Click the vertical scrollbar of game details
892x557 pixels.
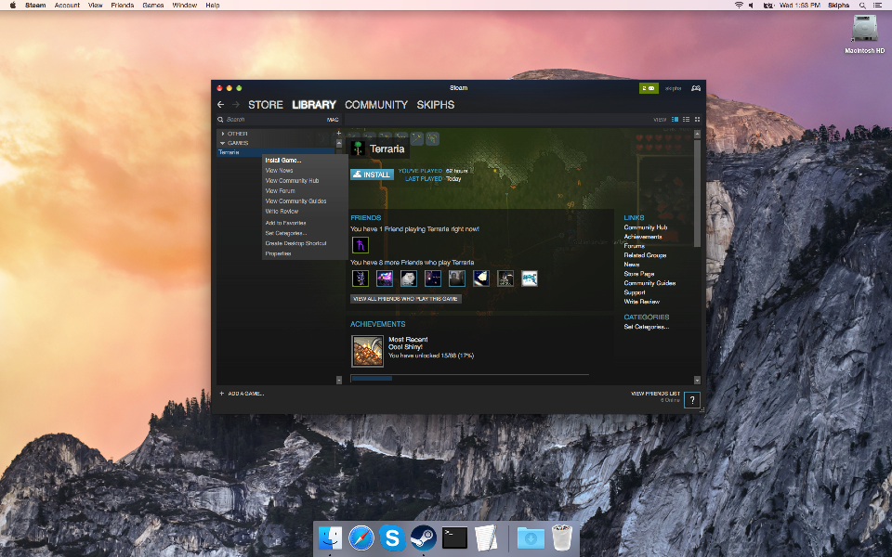point(697,192)
